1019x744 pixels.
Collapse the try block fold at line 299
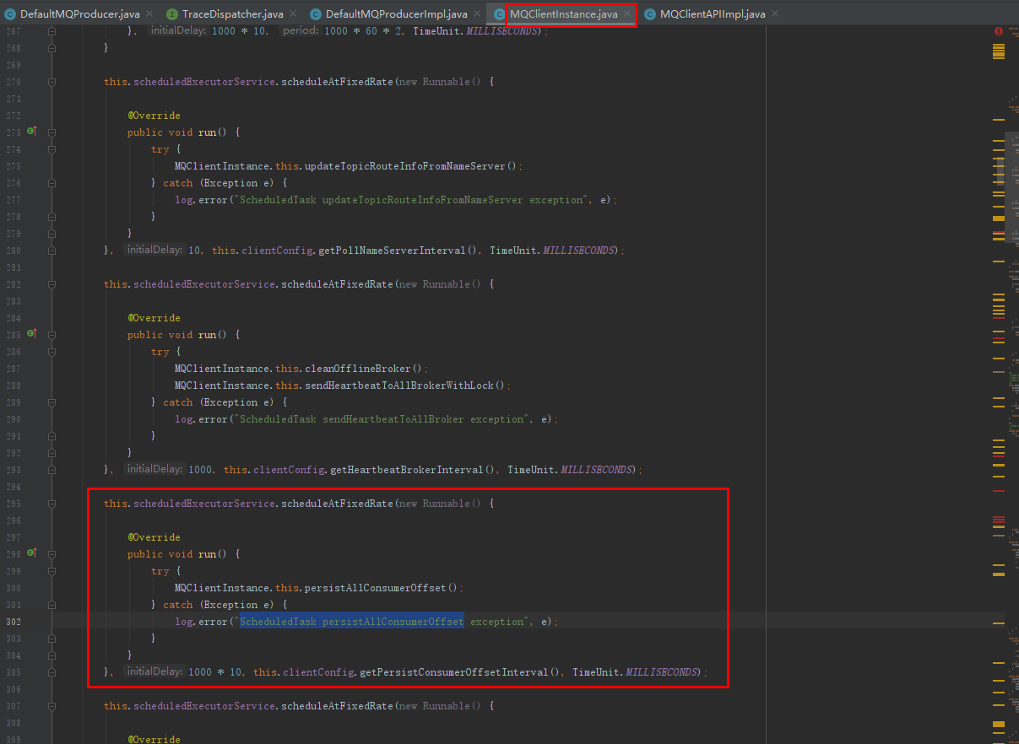[x=52, y=571]
